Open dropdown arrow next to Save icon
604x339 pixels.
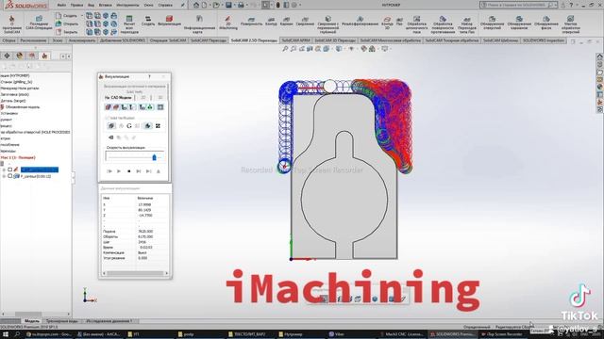[234, 5]
